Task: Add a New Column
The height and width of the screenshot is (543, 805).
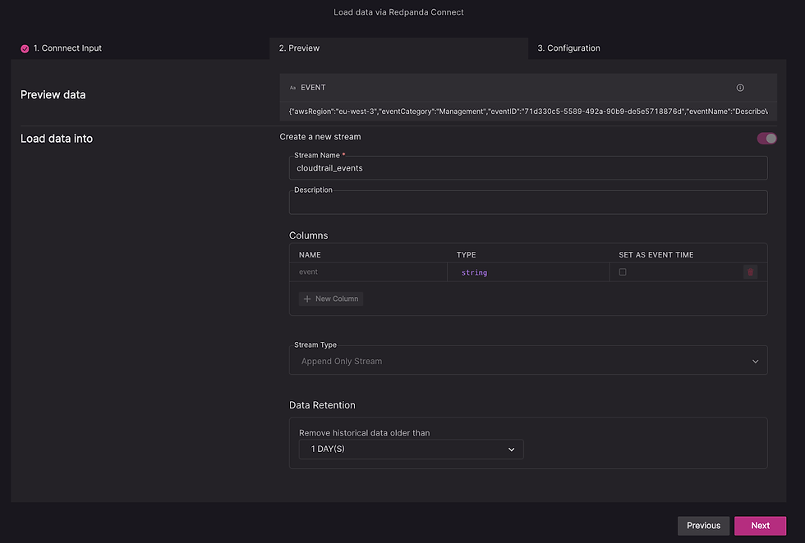Action: coord(331,299)
